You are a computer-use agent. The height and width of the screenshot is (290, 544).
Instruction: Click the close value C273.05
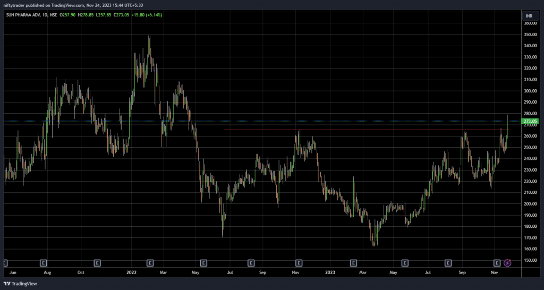coord(121,15)
